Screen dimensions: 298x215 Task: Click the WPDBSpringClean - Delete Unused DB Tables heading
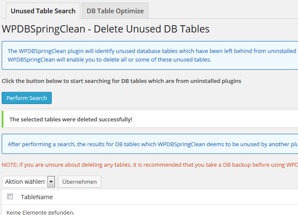pyautogui.click(x=106, y=29)
